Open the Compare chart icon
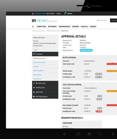 coord(65,13)
